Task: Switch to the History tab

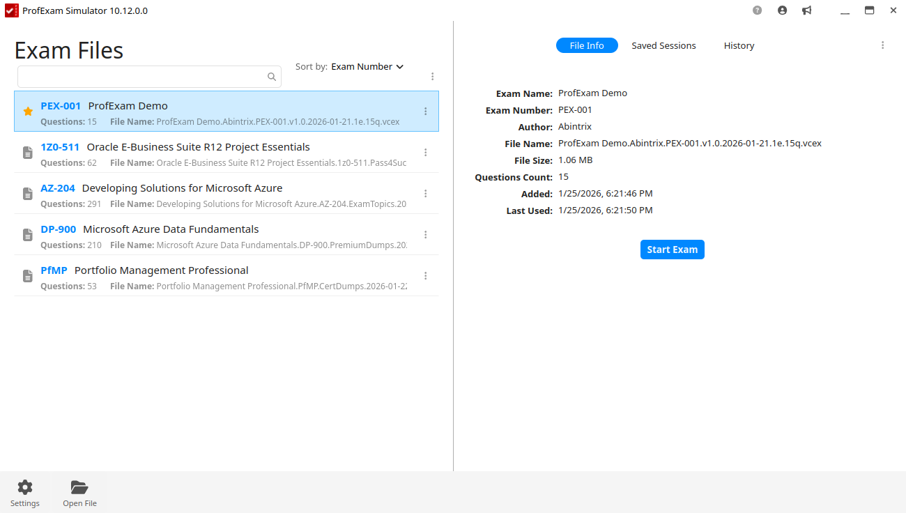Action: click(739, 45)
